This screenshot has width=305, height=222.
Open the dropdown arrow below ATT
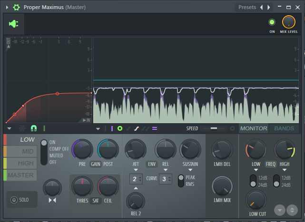(136, 170)
